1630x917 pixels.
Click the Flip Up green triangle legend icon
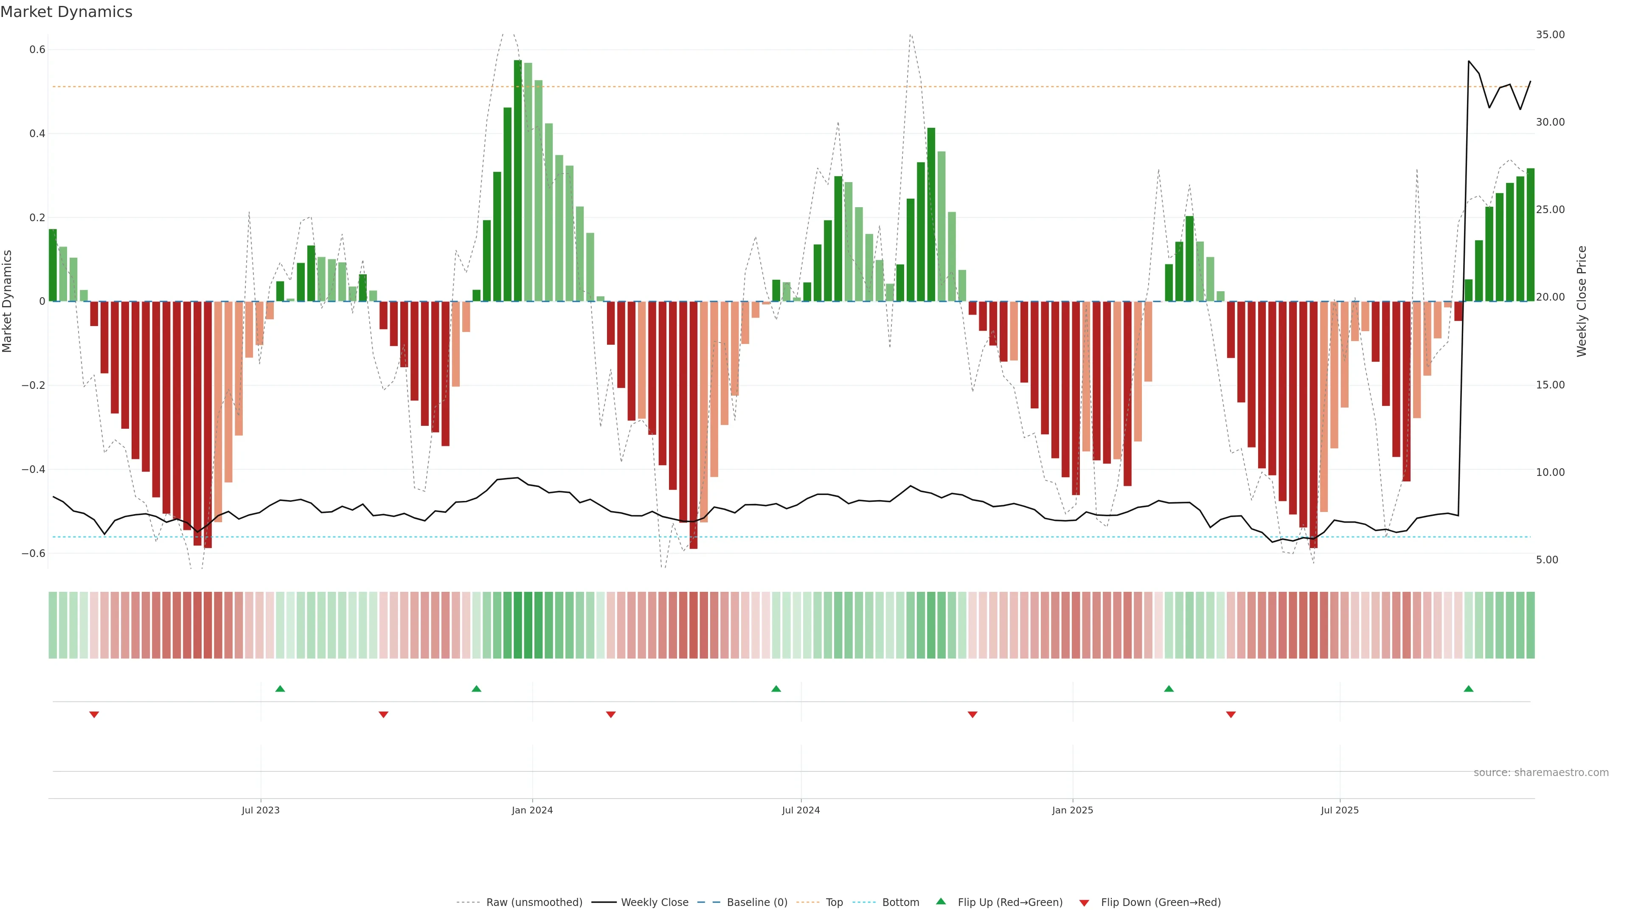940,901
